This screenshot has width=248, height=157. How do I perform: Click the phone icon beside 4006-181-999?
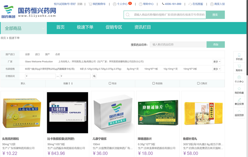coord(163,4)
